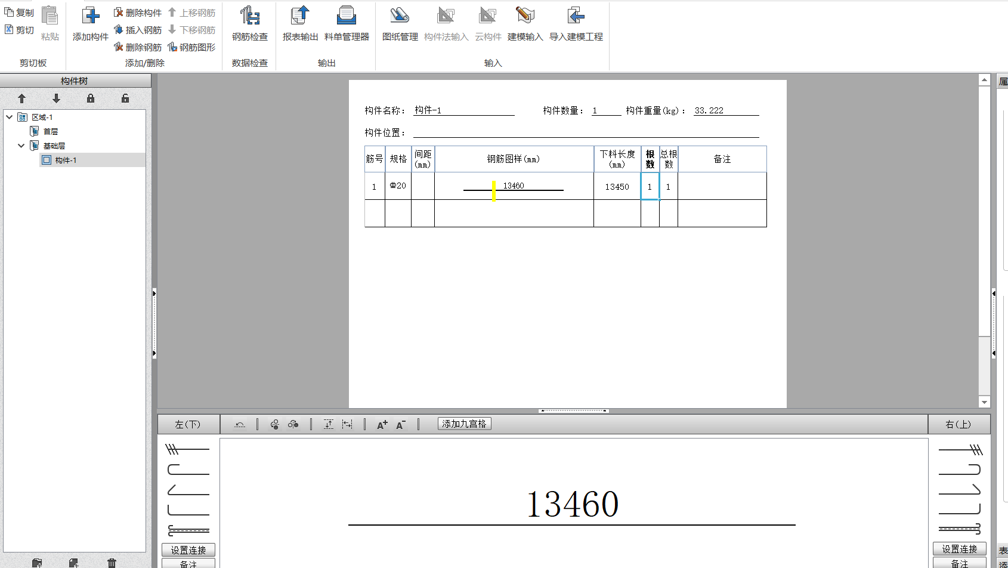Click the locked padlock icon in 构件树

pos(91,98)
